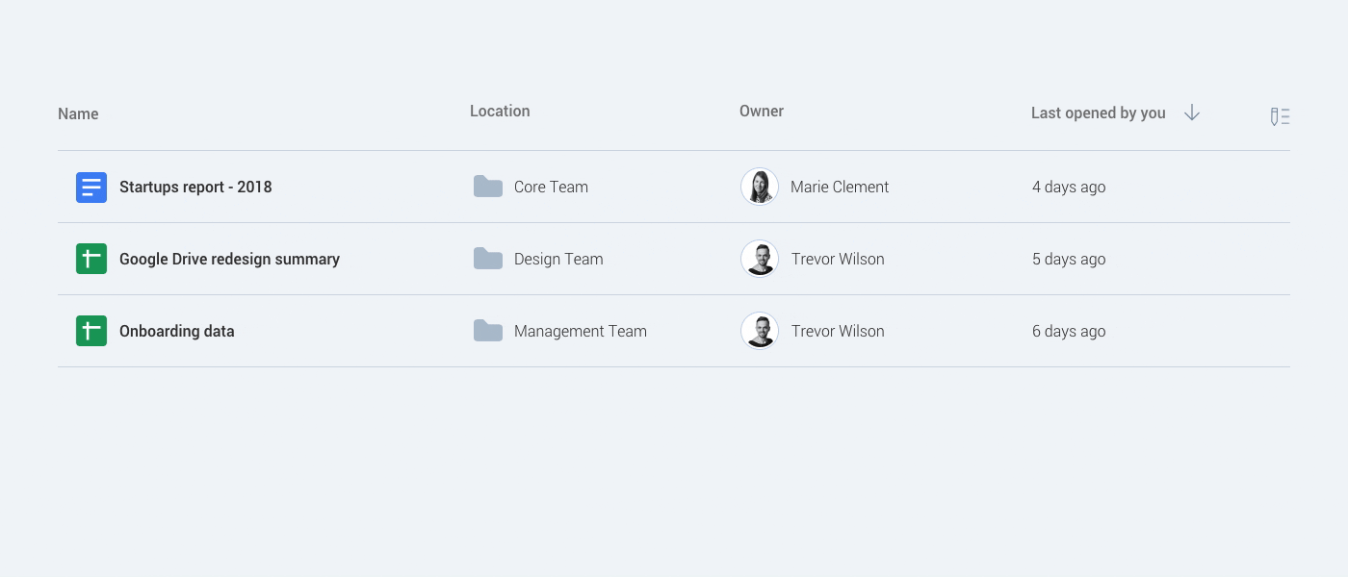Image resolution: width=1348 pixels, height=577 pixels.
Task: Select the Management Team location text
Action: 581,332
